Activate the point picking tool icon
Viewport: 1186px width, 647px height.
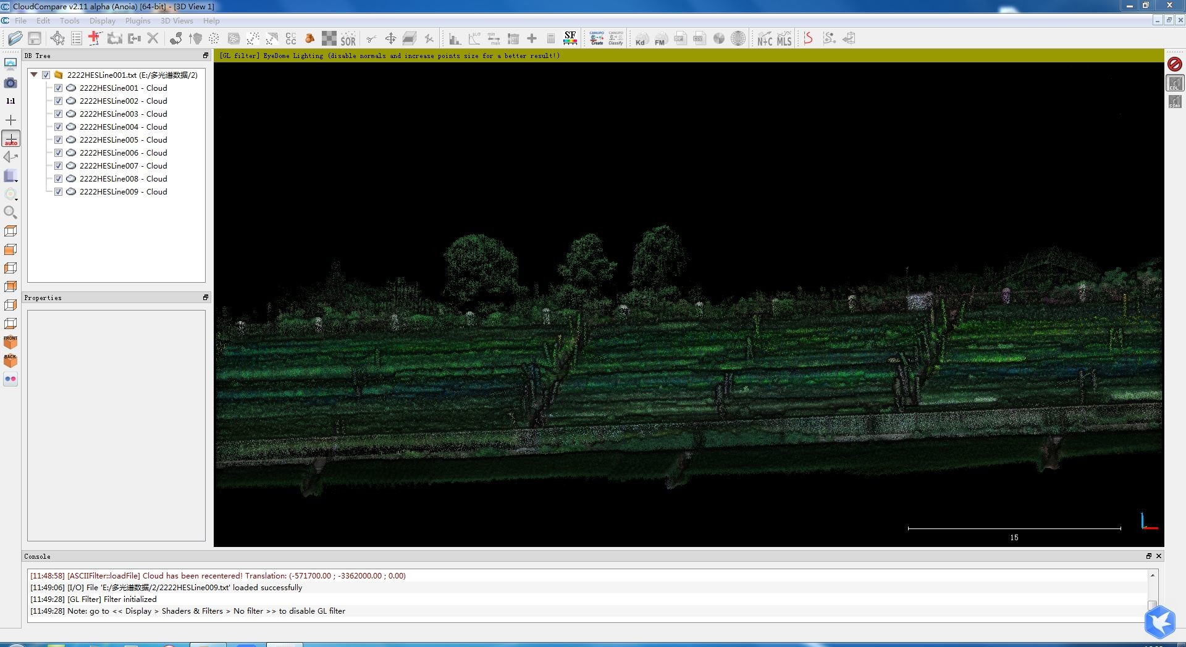tap(57, 38)
